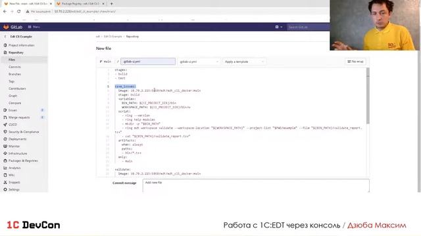This screenshot has height=236, width=421.
Task: Open a new browser tab with plus icon
Action: (111, 4)
